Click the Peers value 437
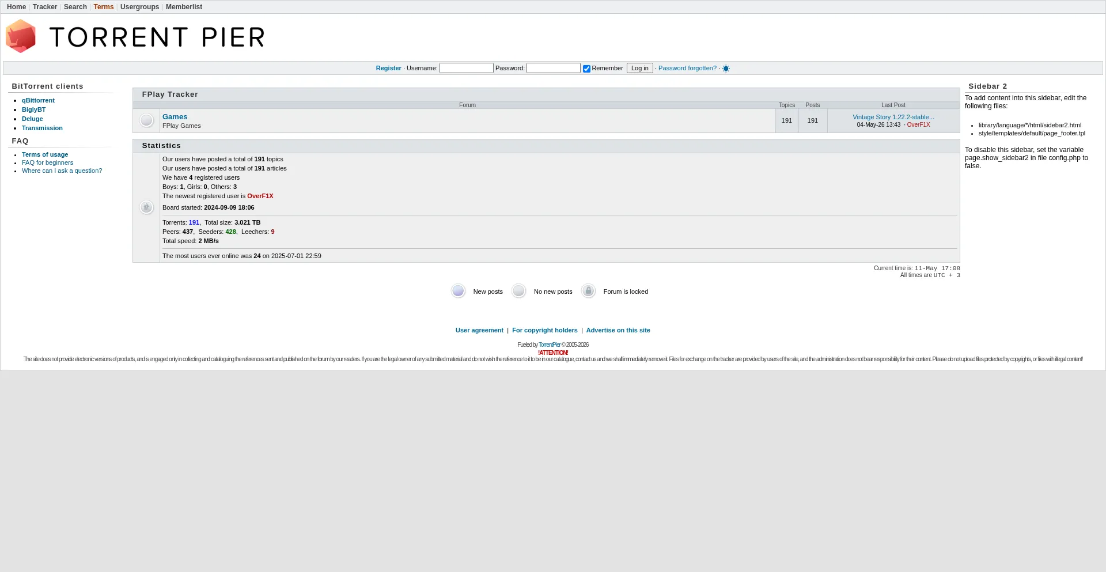The image size is (1106, 572). tap(188, 232)
